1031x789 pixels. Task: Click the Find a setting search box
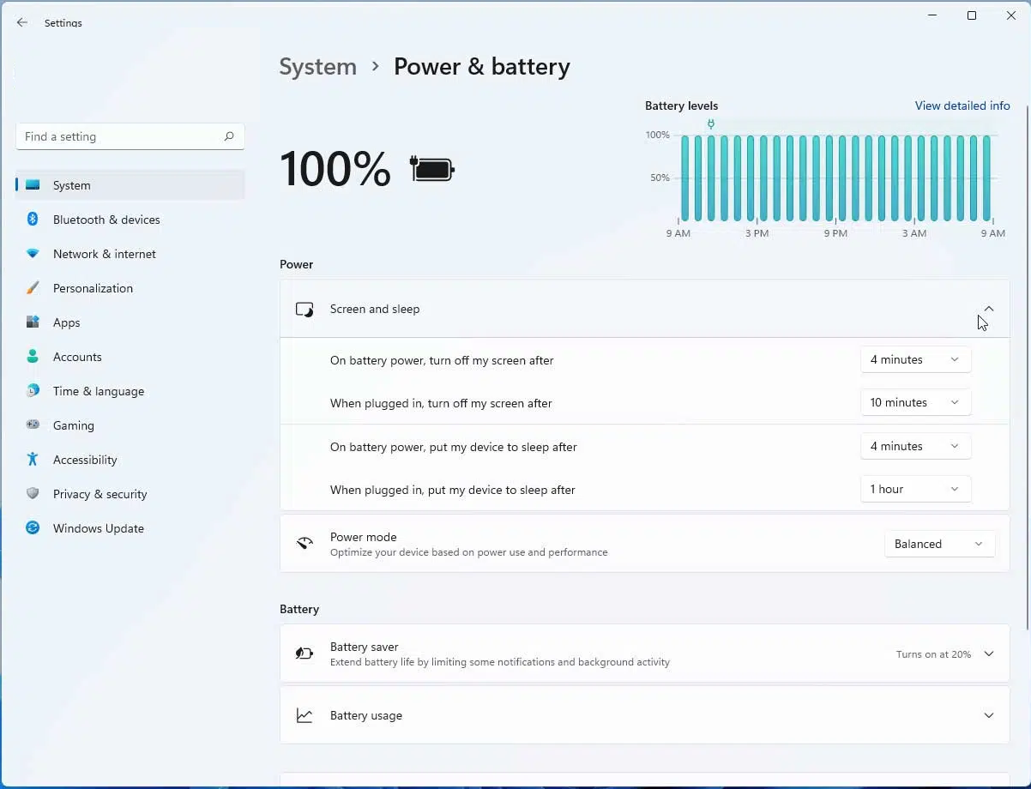(120, 136)
